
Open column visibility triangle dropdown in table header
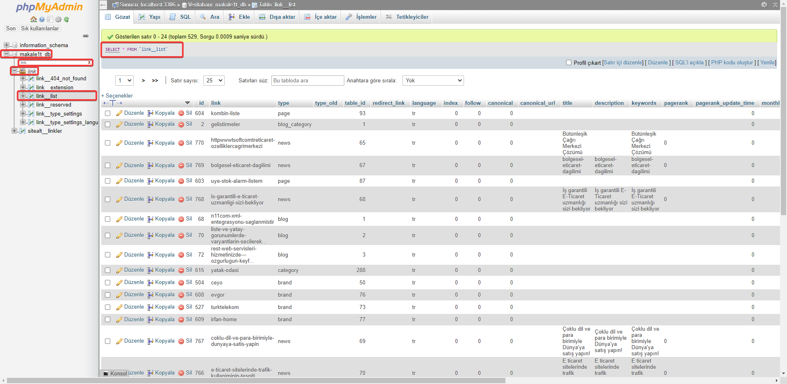(187, 103)
